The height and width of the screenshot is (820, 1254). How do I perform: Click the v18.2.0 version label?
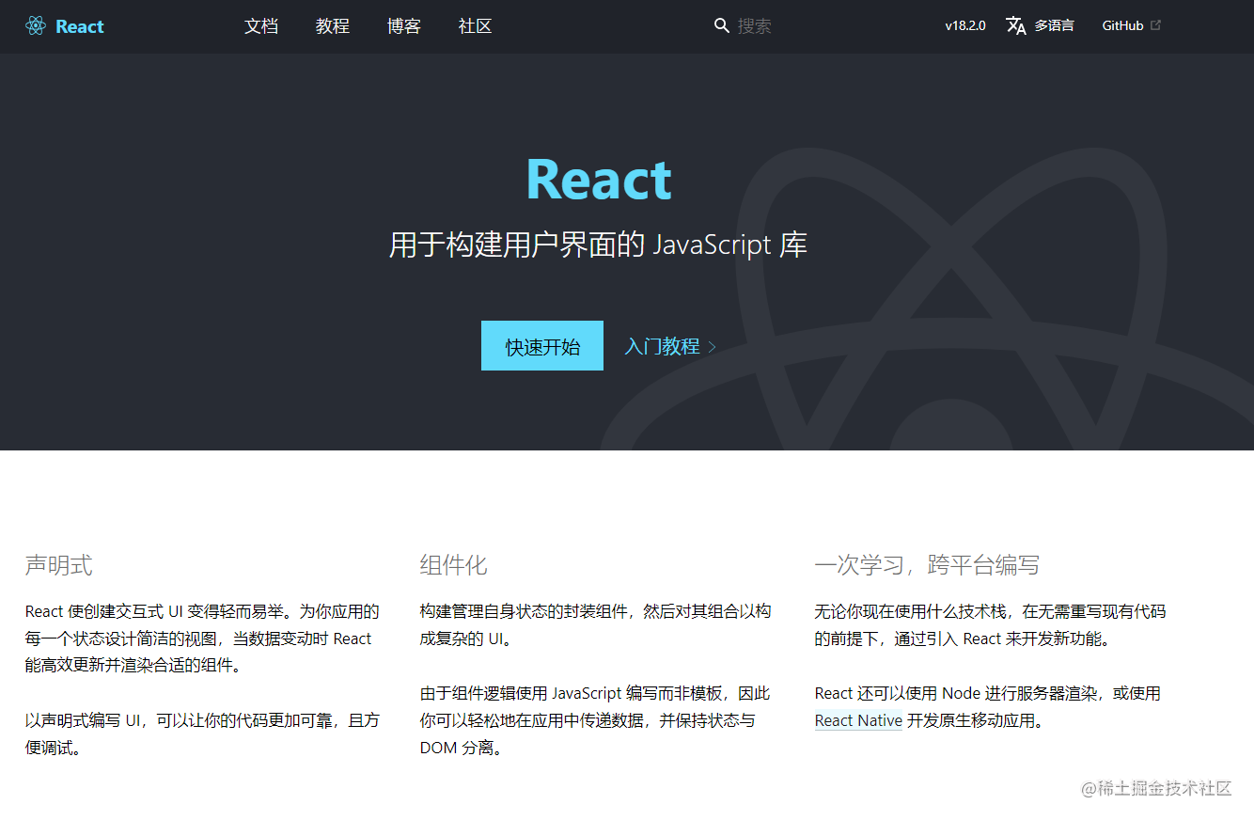(x=964, y=25)
